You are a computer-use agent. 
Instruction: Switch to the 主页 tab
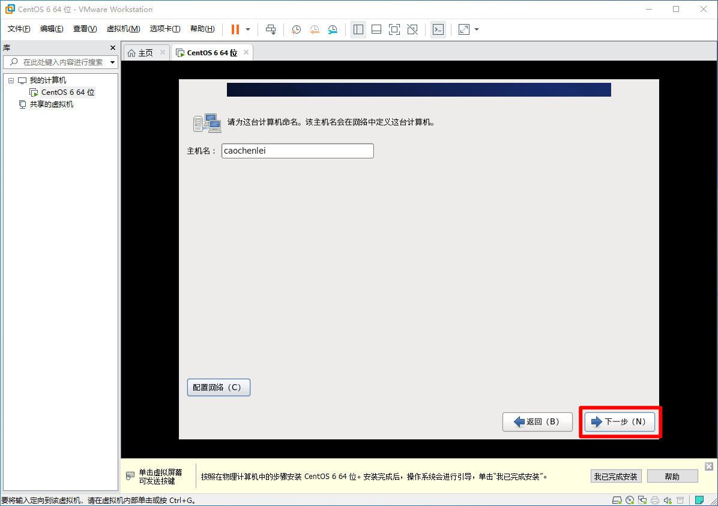click(x=146, y=53)
